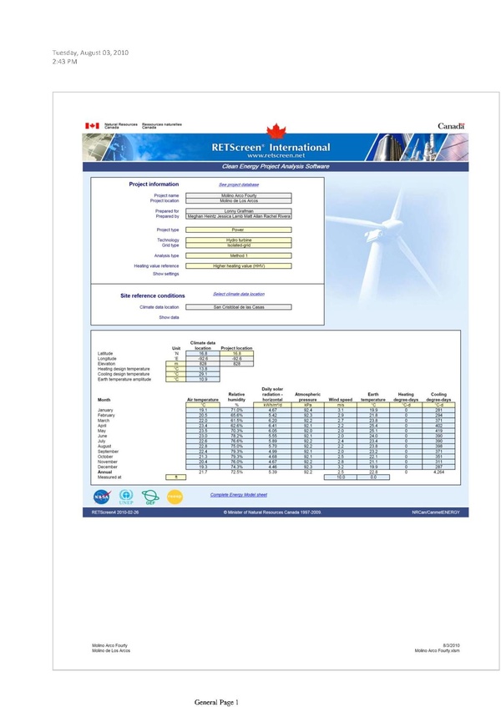The width and height of the screenshot is (501, 707).
Task: Change the Higher heating value (HHV) setting
Action: [239, 266]
